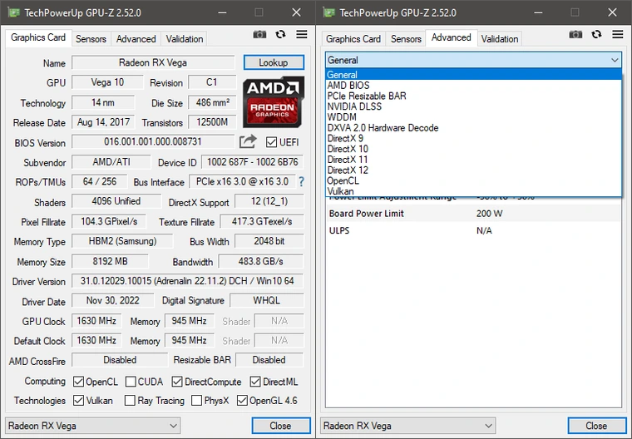Click the Name field showing Radeon RX Vega
This screenshot has height=439, width=632.
tap(153, 62)
